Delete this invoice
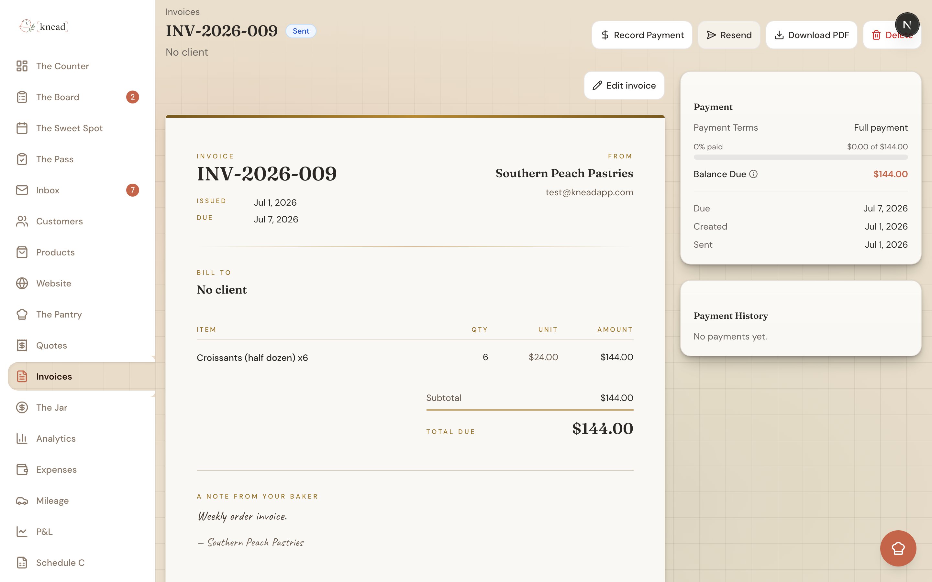The height and width of the screenshot is (582, 932). [892, 35]
